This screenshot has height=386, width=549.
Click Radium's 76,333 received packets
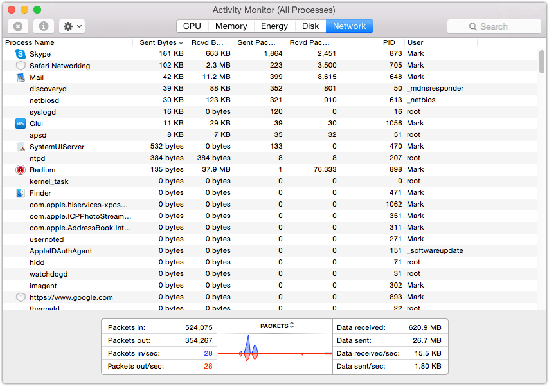pyautogui.click(x=325, y=170)
